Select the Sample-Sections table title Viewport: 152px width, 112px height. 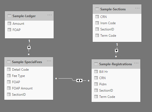coord(113,9)
